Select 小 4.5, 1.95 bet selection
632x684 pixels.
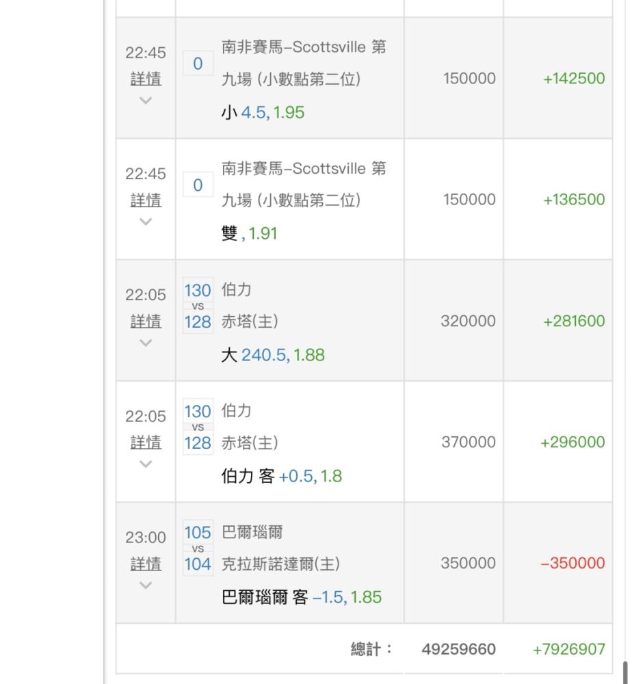263,112
